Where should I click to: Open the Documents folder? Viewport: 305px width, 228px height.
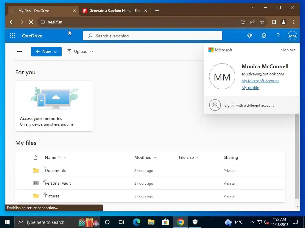pyautogui.click(x=55, y=170)
